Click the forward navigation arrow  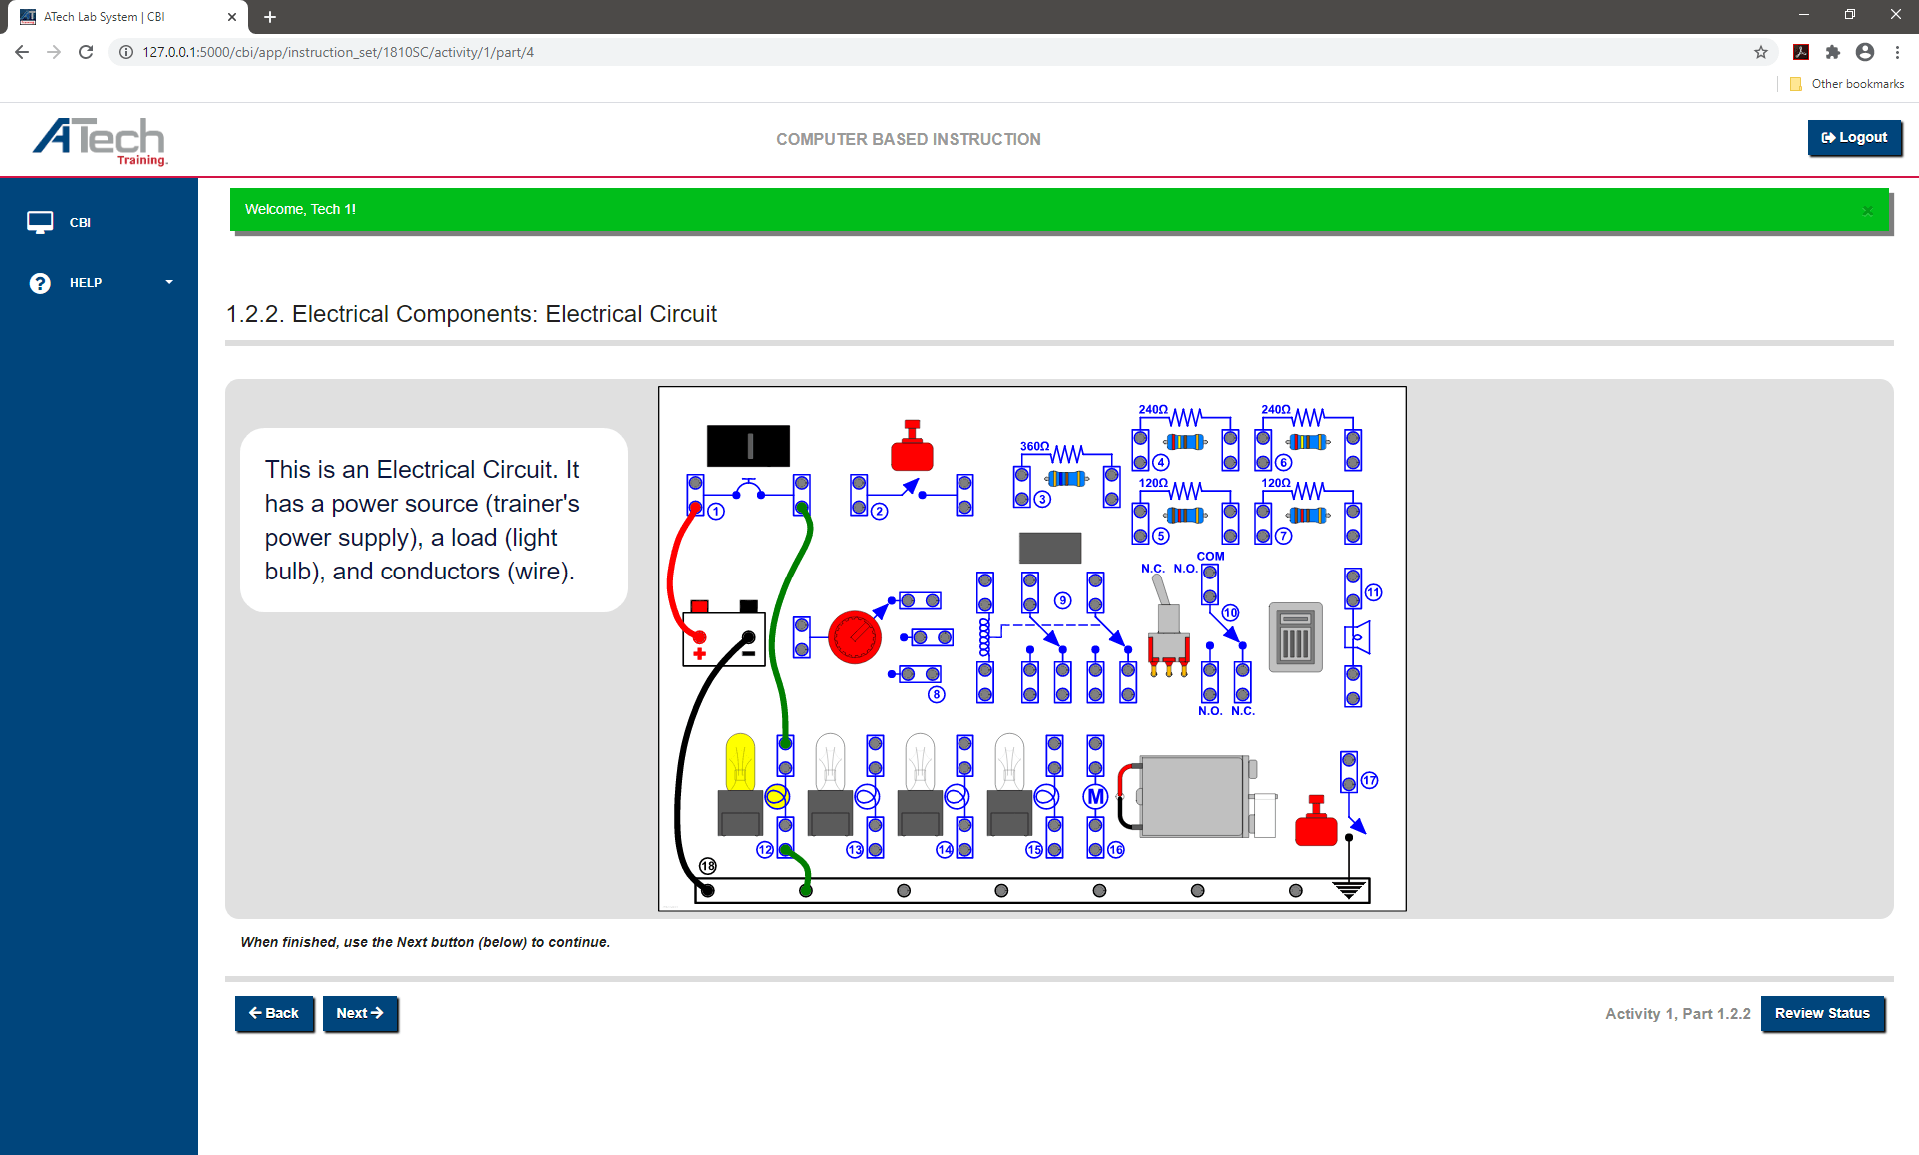[54, 52]
